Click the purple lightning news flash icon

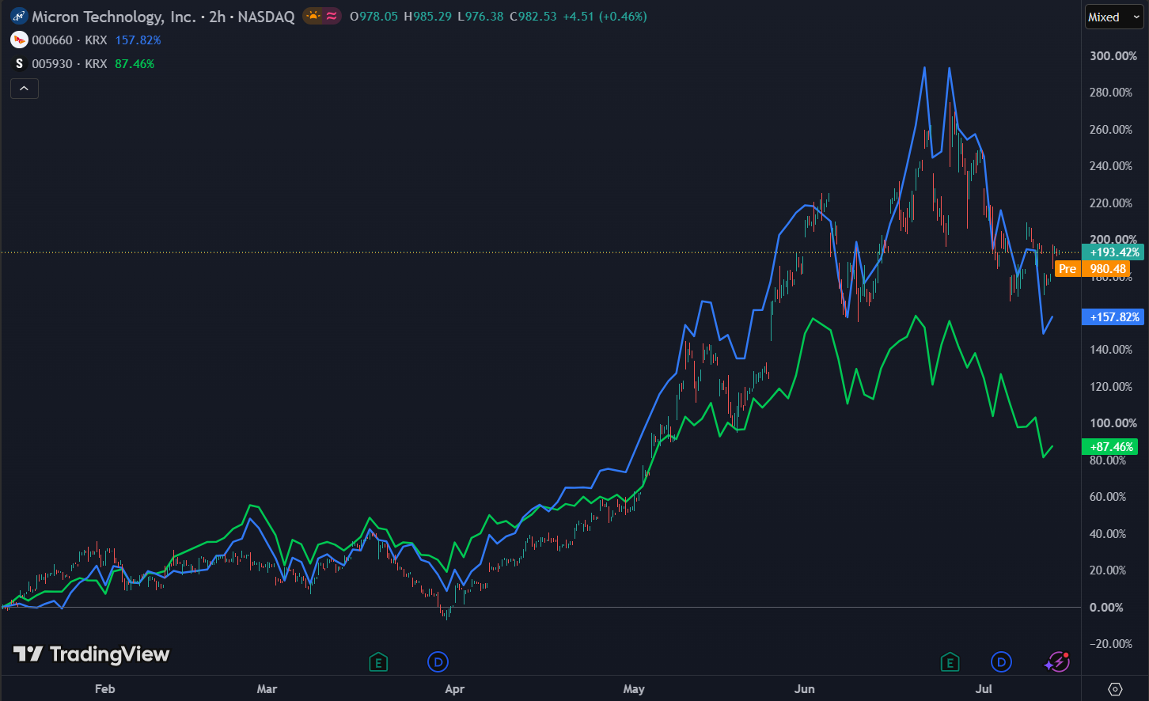(x=1057, y=662)
